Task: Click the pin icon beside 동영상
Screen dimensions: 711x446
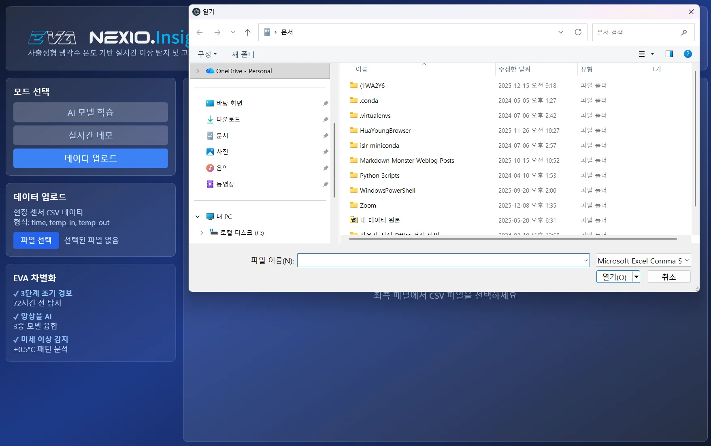Action: click(326, 184)
